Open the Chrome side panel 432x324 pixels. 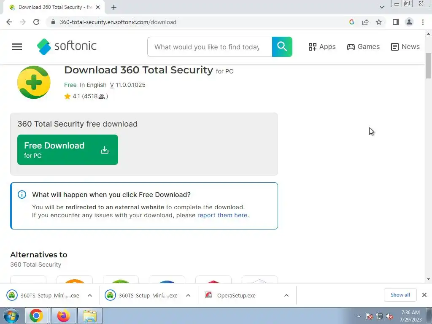coord(396,22)
